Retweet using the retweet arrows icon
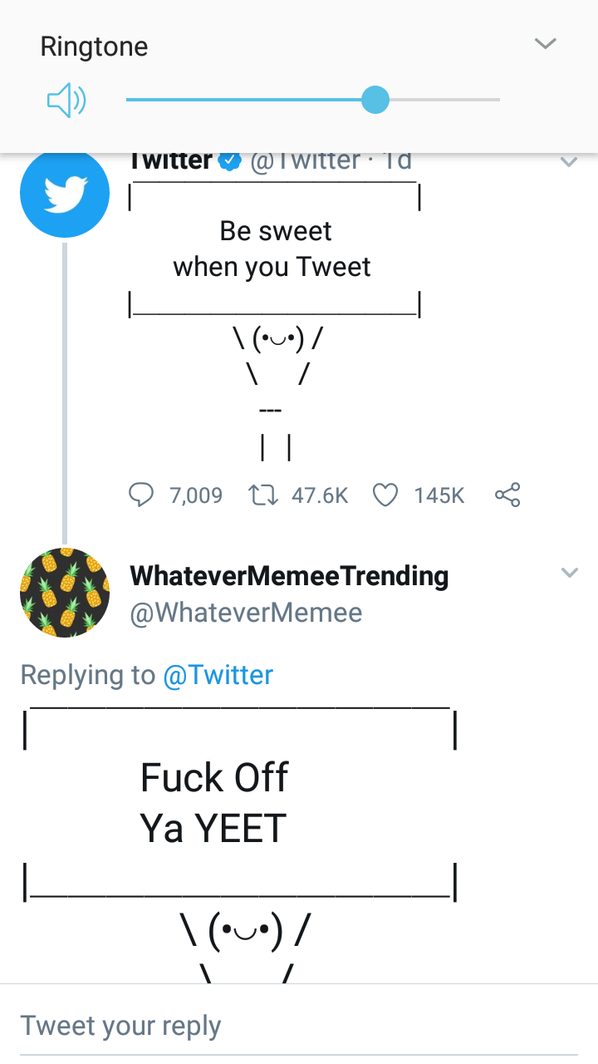The image size is (598, 1064). pyautogui.click(x=262, y=495)
